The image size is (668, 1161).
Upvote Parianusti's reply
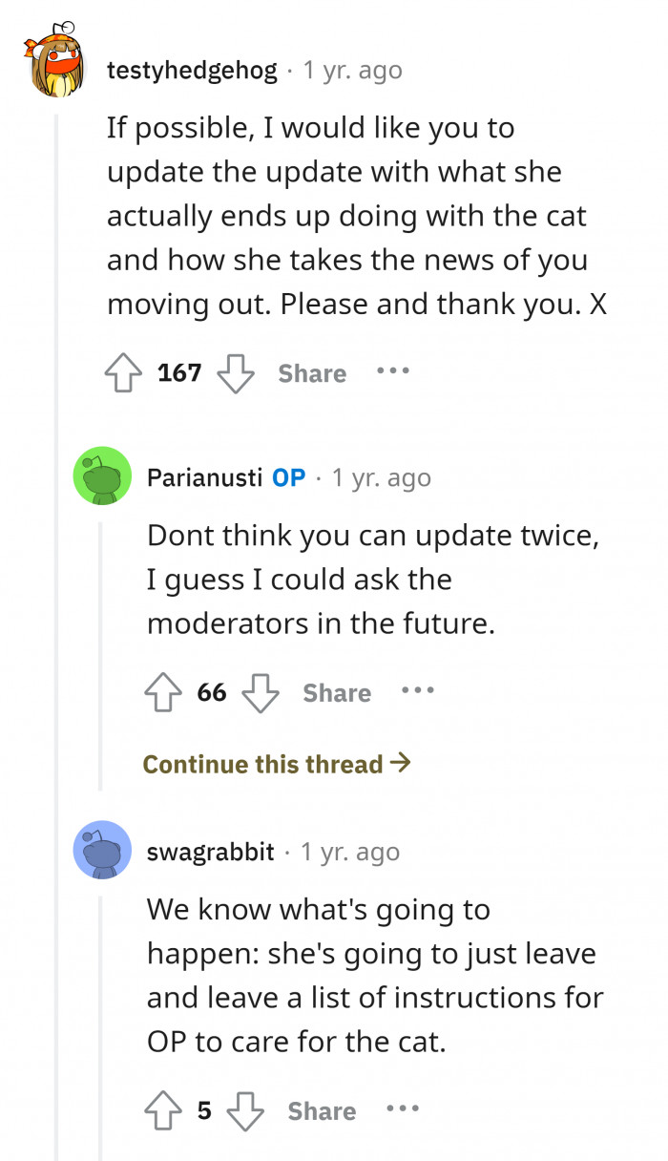163,692
